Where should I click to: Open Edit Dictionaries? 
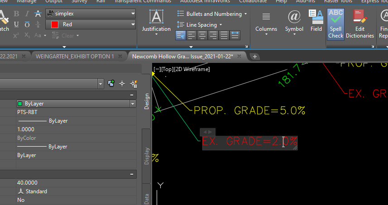[360, 24]
